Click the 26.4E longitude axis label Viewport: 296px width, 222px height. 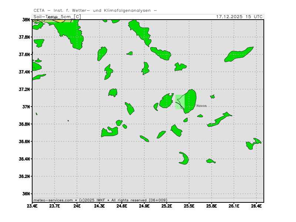click(x=256, y=206)
